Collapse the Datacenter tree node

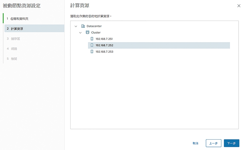tap(76, 26)
